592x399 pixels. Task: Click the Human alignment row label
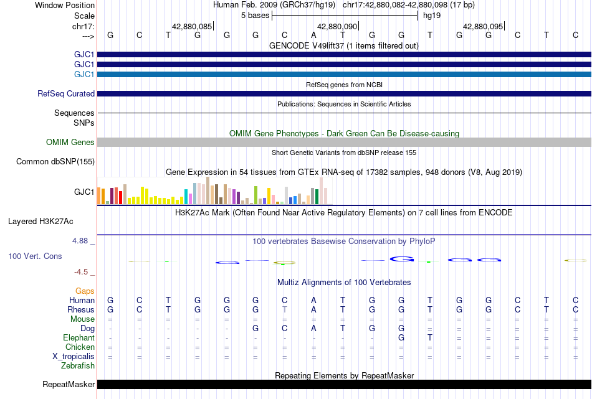(82, 300)
